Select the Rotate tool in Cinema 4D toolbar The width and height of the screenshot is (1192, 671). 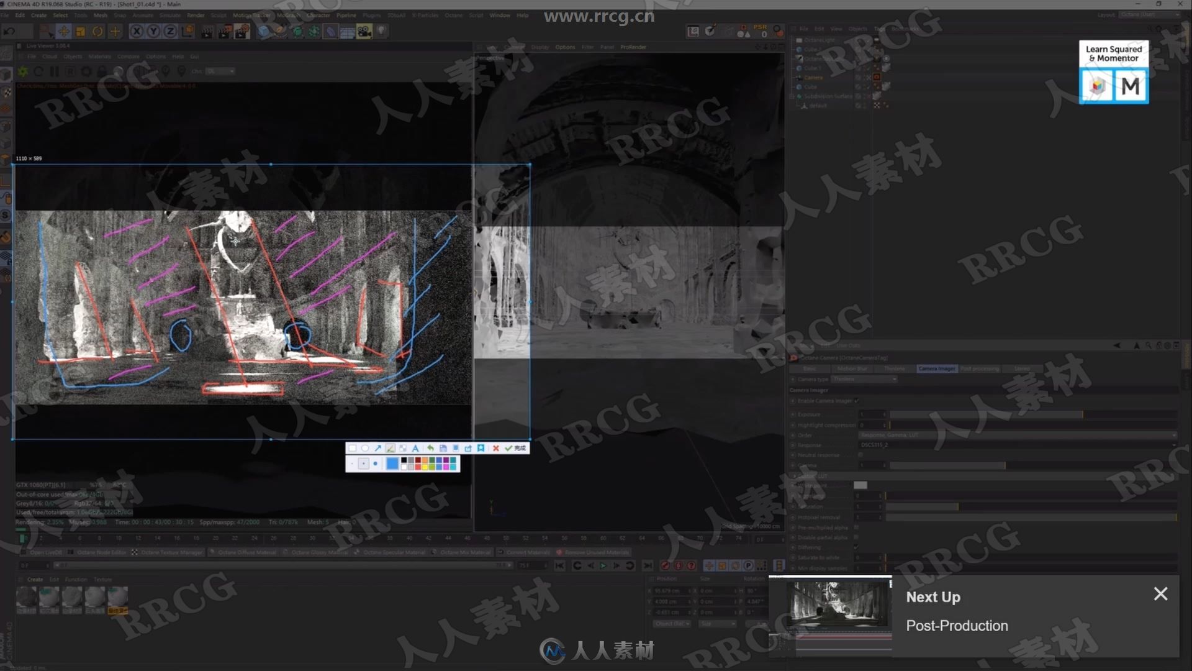pos(97,31)
